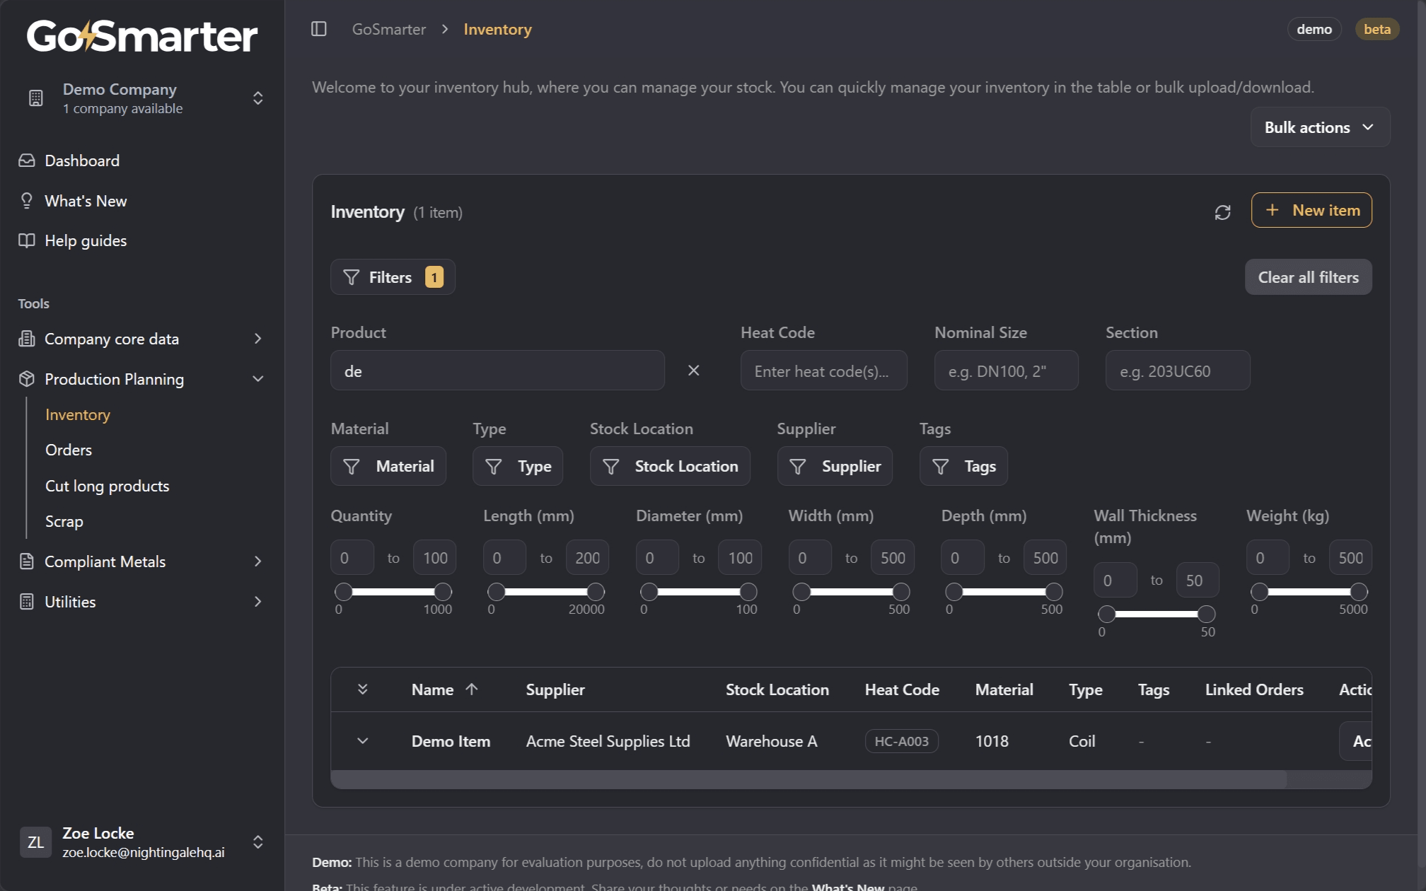Focus the Nominal Size input

1006,371
